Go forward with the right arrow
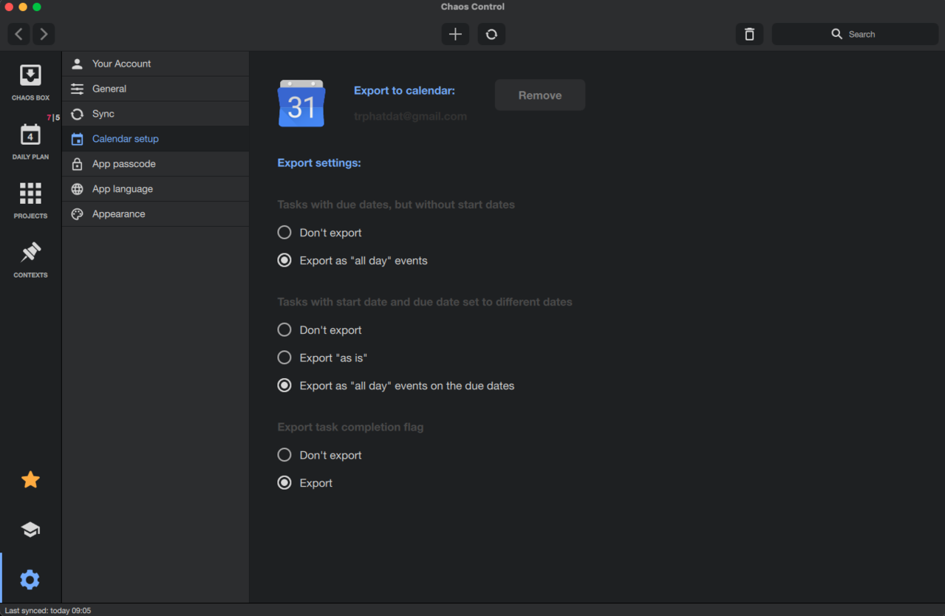945x616 pixels. click(44, 34)
